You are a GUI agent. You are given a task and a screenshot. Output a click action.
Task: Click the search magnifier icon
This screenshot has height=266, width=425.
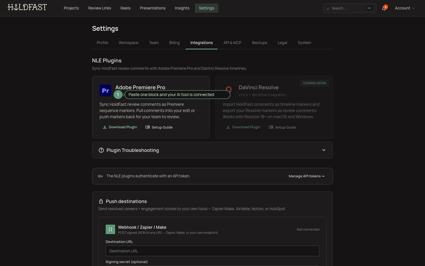tap(328, 9)
